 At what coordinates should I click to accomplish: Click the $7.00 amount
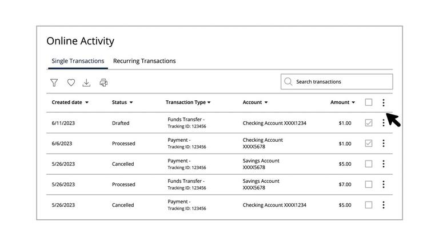coord(345,184)
